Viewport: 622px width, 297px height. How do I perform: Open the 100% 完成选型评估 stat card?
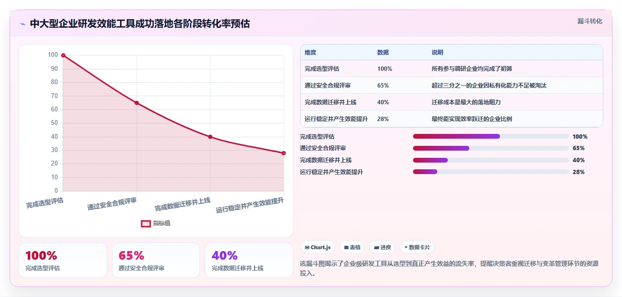tap(63, 260)
